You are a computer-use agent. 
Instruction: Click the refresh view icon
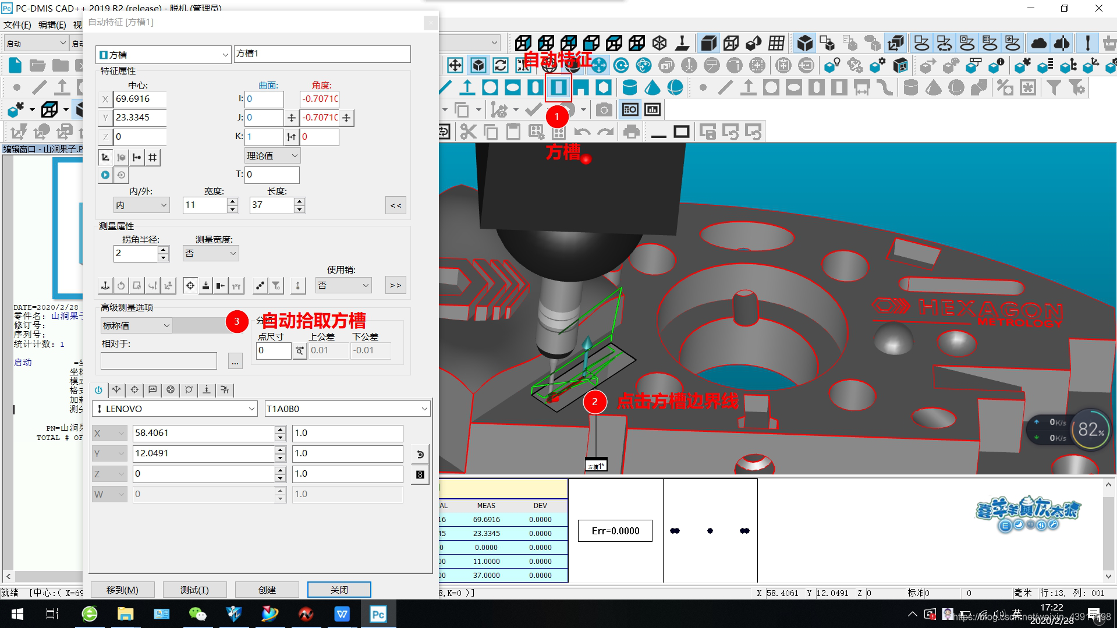pyautogui.click(x=501, y=65)
